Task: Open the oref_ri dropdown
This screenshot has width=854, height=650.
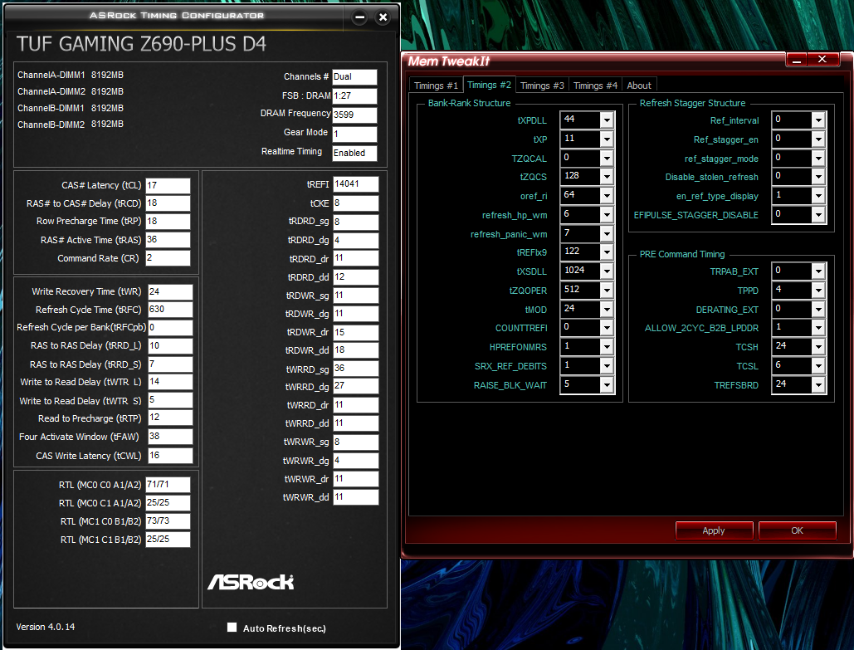Action: point(606,196)
